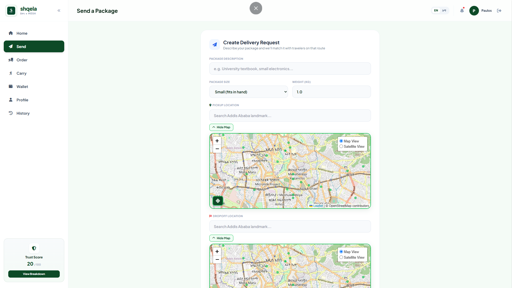Open History in the sidebar
This screenshot has width=512, height=288.
pos(34,113)
